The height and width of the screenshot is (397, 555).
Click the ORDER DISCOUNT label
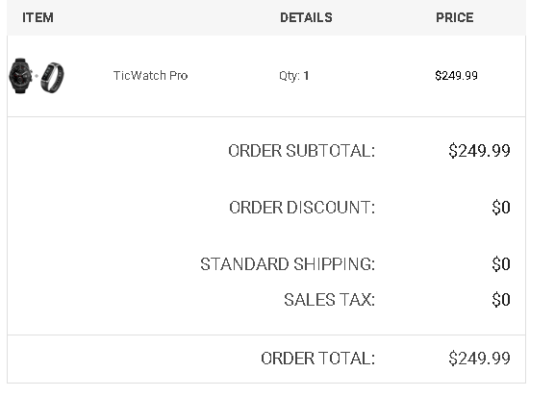(302, 208)
